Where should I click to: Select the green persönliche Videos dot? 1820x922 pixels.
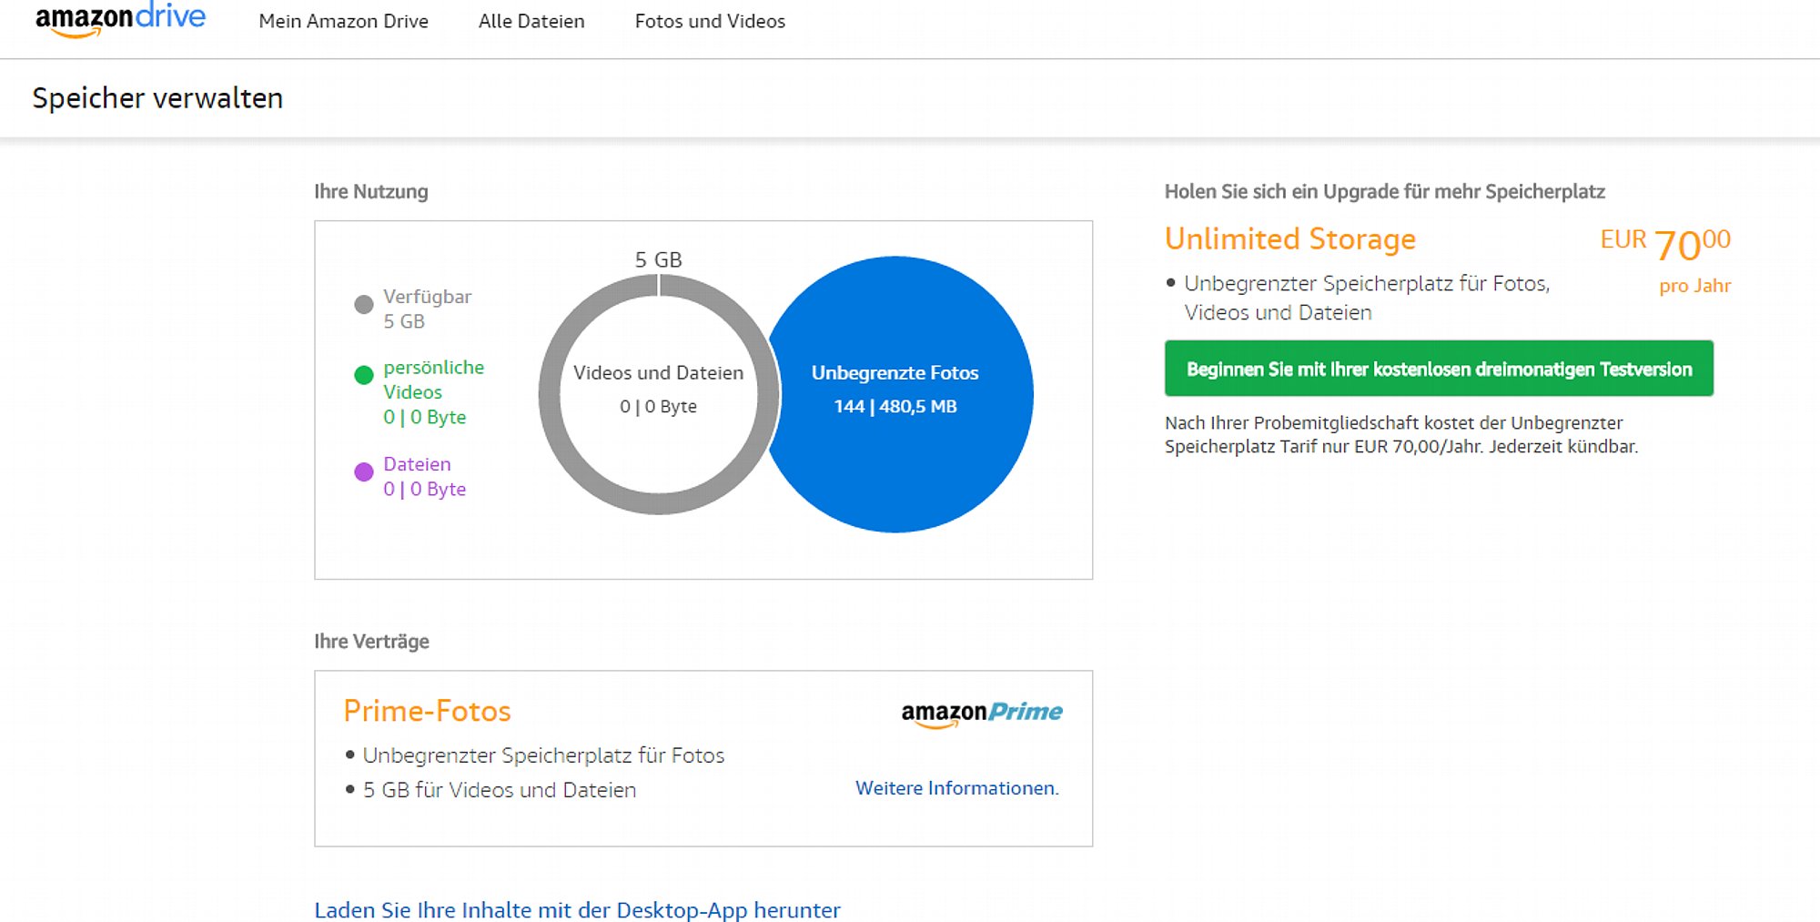364,375
